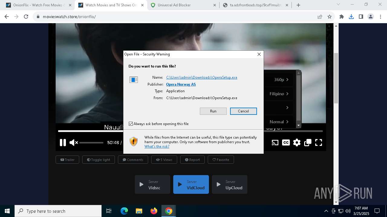
Task: Reload the current page
Action: point(26,17)
